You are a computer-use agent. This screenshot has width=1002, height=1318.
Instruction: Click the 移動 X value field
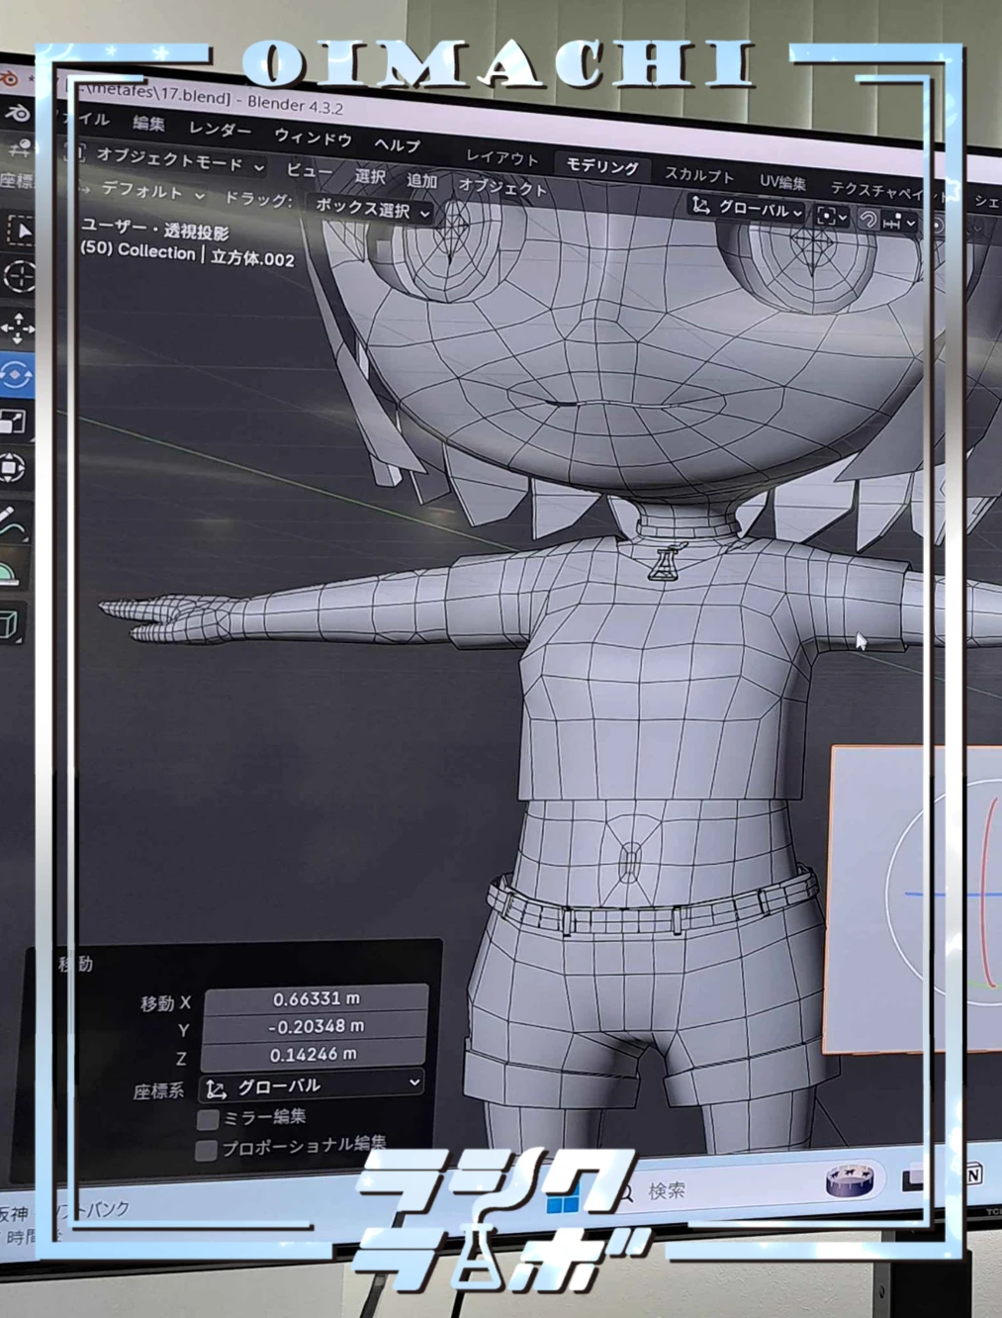(x=315, y=998)
